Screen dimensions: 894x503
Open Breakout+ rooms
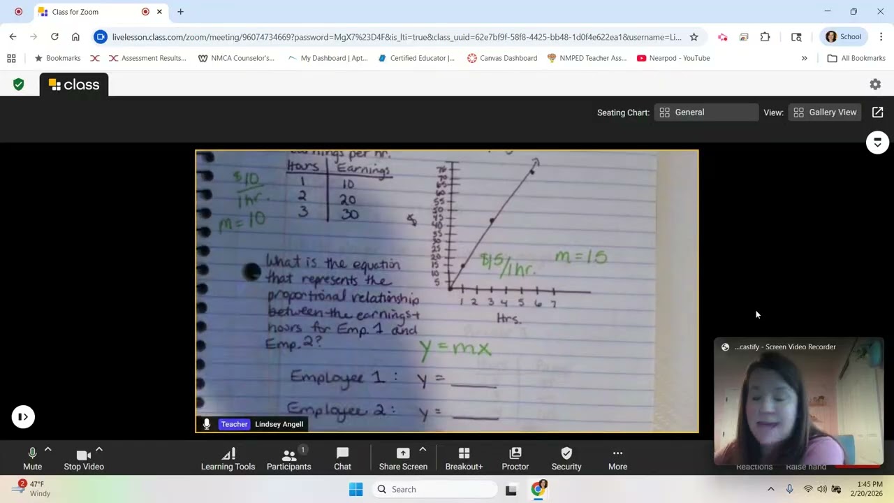(x=464, y=459)
